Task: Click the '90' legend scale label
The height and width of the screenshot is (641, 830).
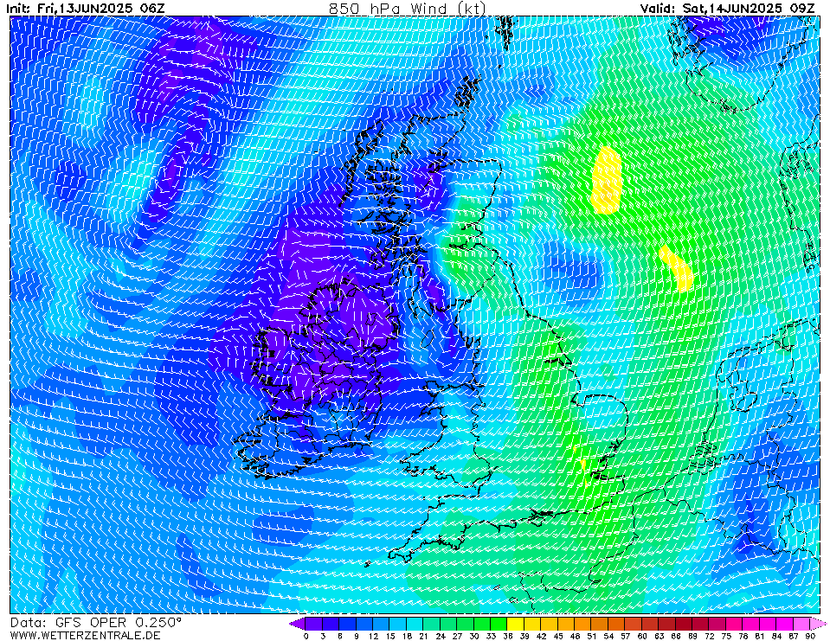Action: [810, 636]
